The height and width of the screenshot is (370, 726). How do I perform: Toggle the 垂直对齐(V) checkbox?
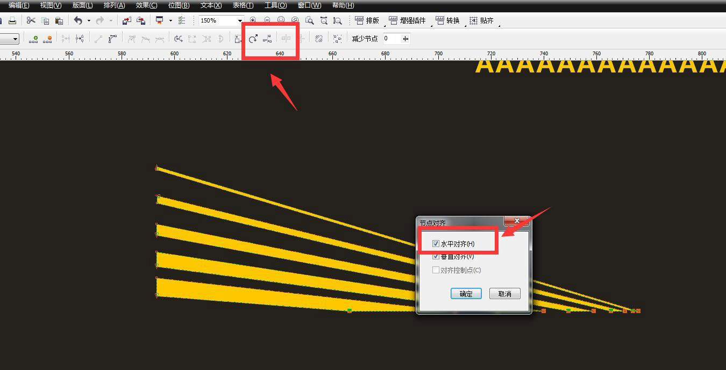coord(436,257)
